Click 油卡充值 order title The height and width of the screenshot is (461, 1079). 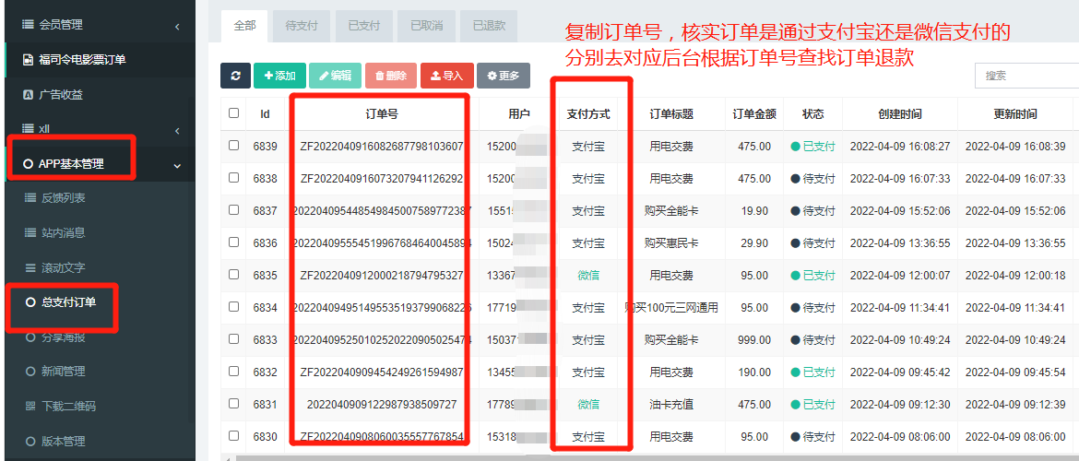(671, 405)
